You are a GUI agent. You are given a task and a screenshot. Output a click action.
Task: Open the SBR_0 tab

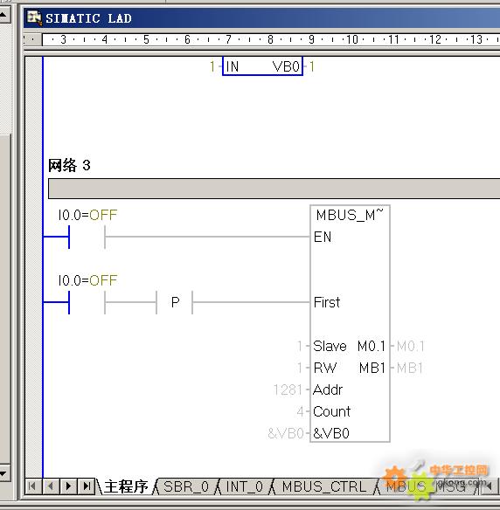186,486
